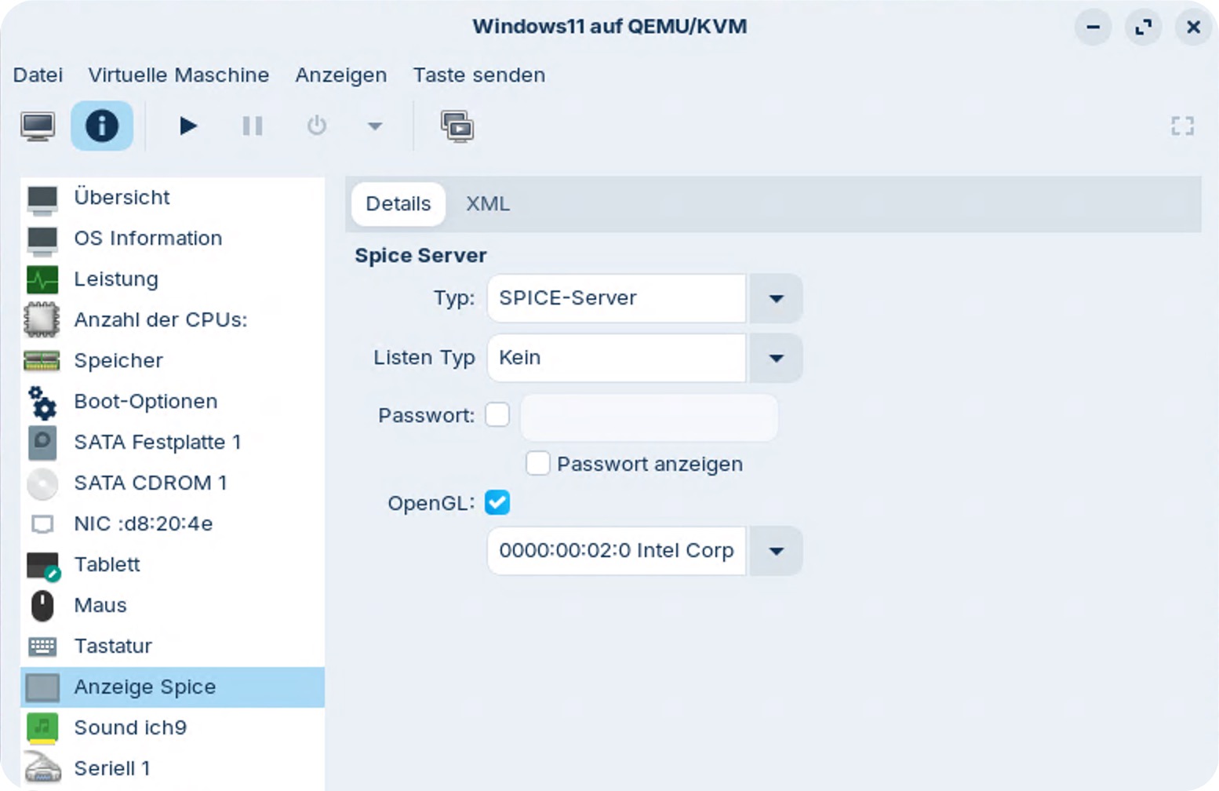Open the graphical console view
The height and width of the screenshot is (791, 1219).
pyautogui.click(x=38, y=126)
